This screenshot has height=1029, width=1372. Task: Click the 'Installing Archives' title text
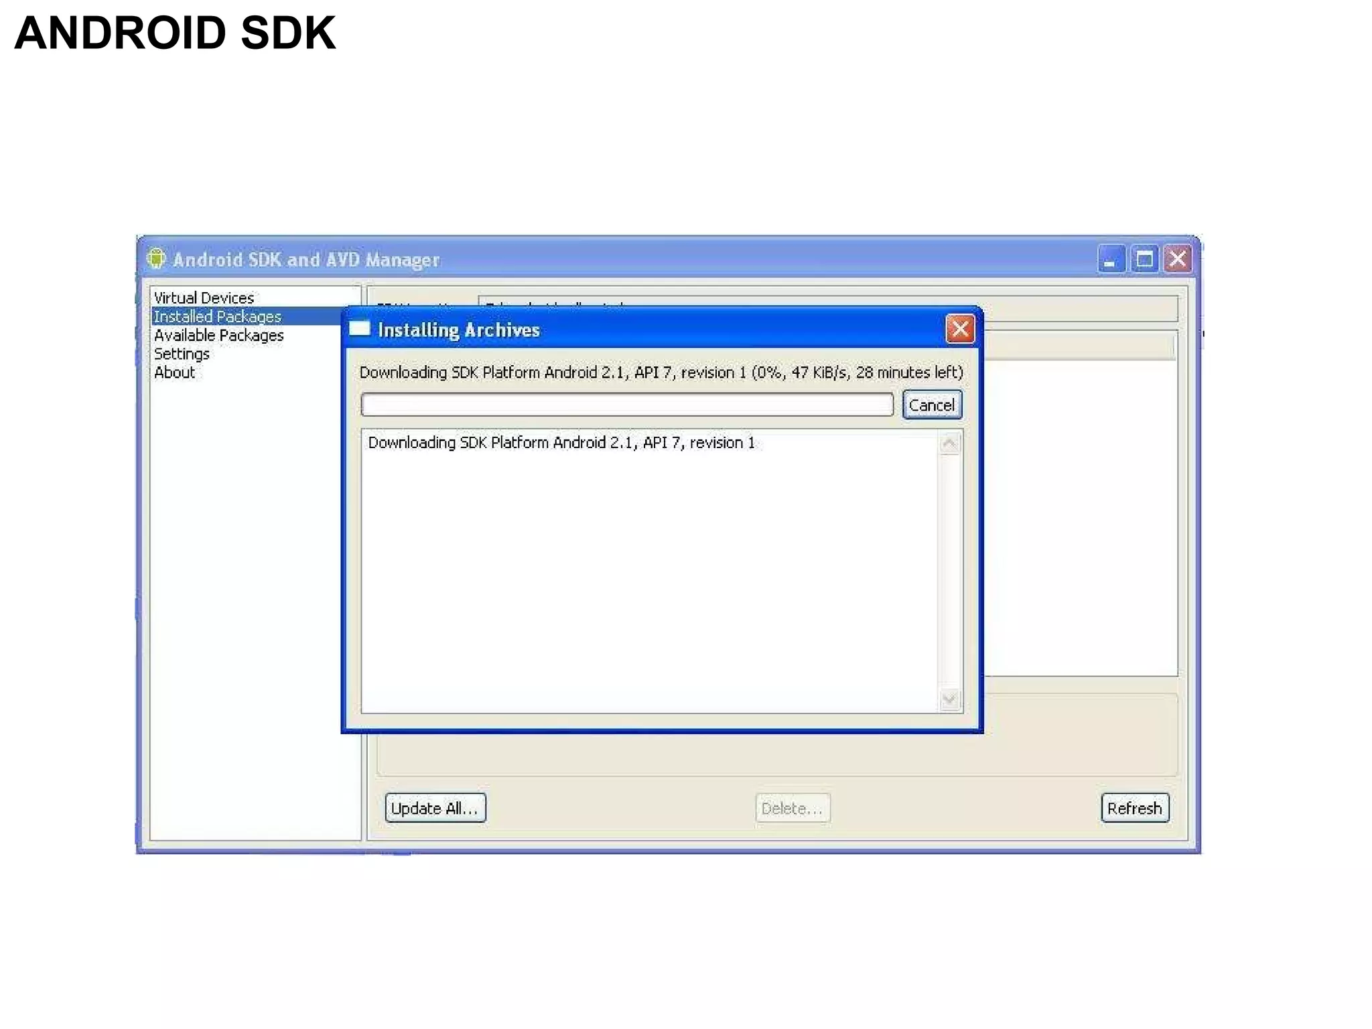coord(459,330)
